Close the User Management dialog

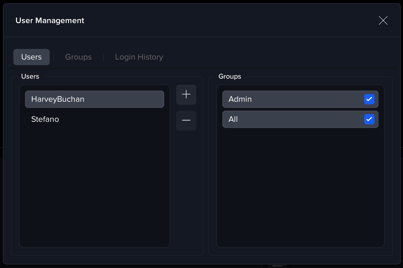pos(383,20)
